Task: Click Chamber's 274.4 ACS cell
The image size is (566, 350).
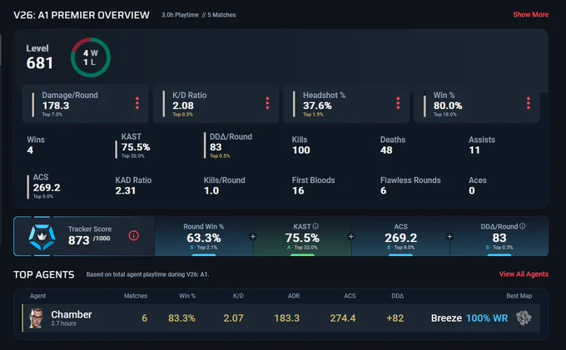Action: 343,318
